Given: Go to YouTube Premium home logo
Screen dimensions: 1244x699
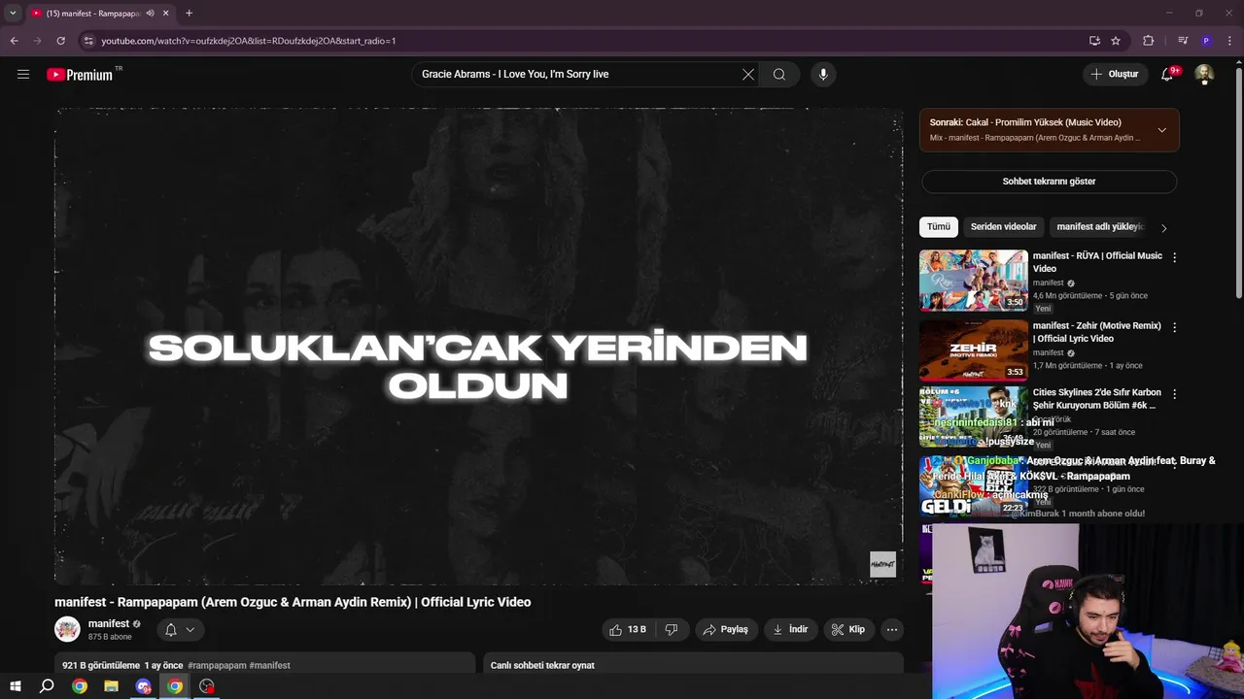Looking at the screenshot, I should 81,74.
